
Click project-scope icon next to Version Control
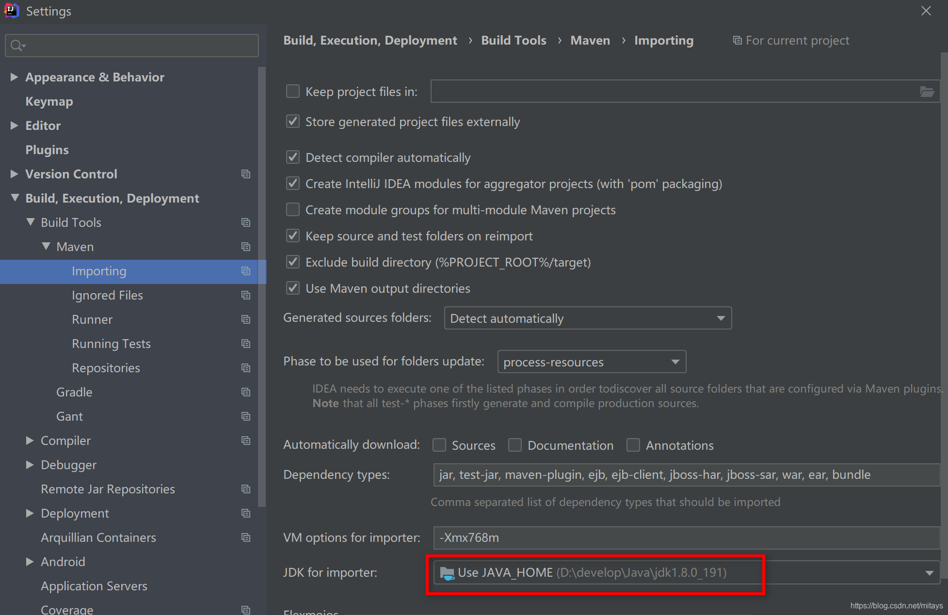[246, 174]
